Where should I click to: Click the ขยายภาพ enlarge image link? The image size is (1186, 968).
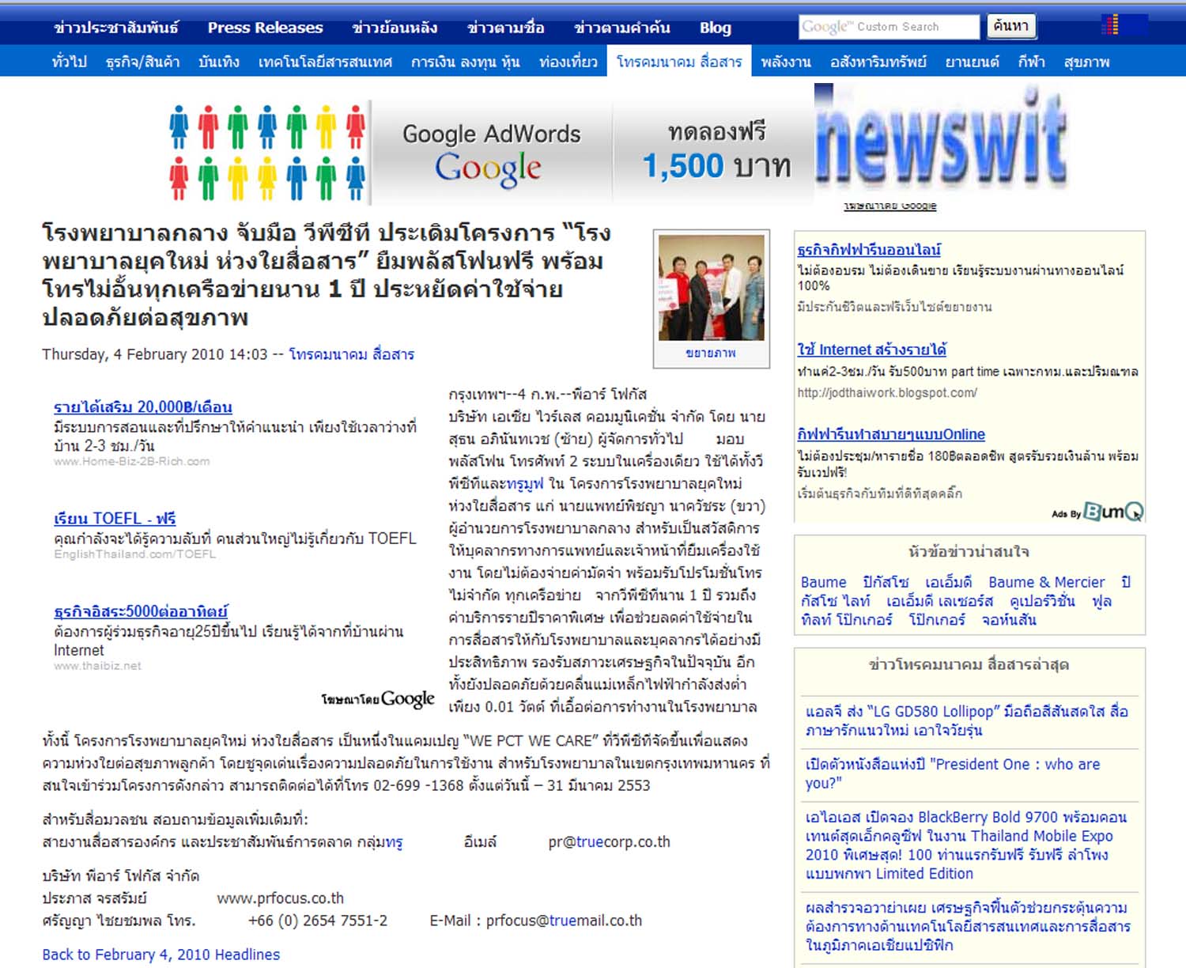tap(711, 354)
